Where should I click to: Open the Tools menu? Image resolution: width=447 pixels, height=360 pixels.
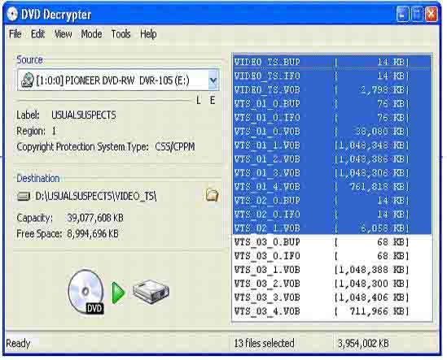[121, 34]
